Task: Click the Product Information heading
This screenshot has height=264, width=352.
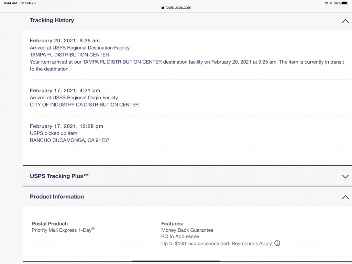Action: point(57,197)
